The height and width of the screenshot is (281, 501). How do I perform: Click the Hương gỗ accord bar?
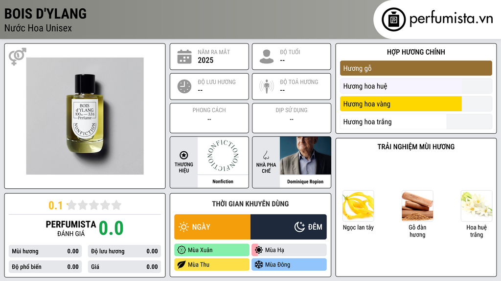pyautogui.click(x=416, y=68)
